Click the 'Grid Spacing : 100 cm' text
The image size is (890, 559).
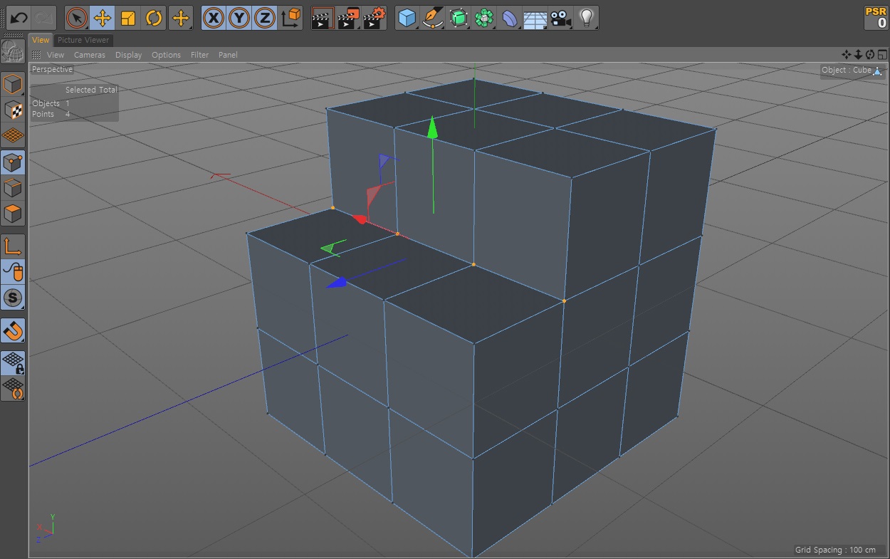click(x=835, y=550)
